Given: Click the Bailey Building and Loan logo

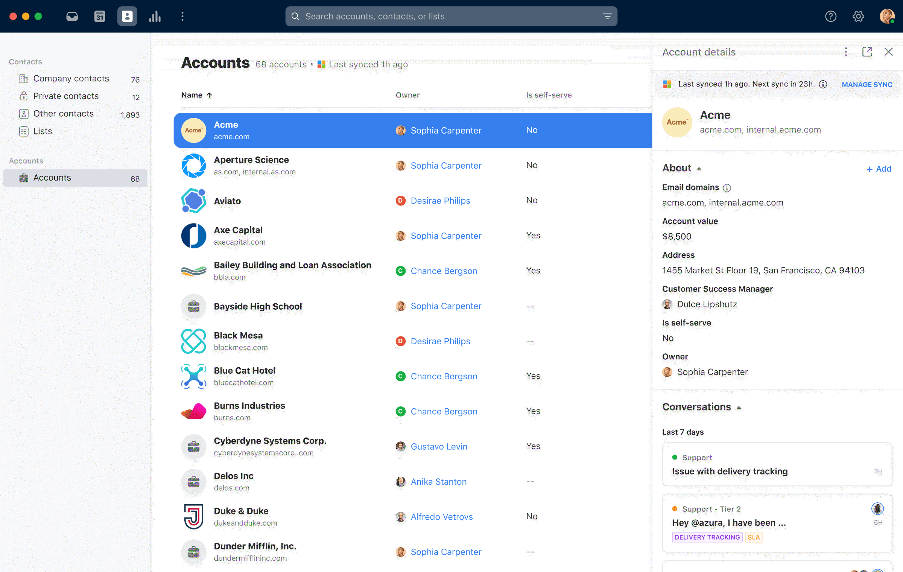Looking at the screenshot, I should [193, 271].
